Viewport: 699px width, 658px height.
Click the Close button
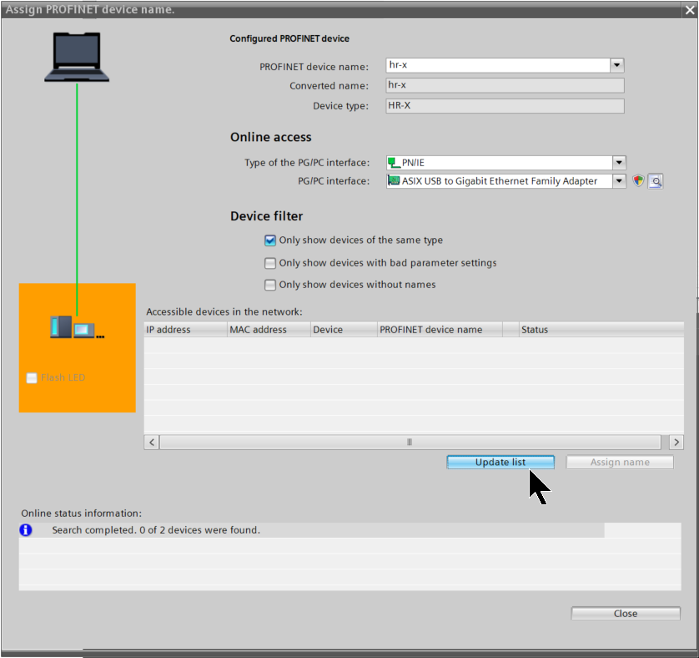point(626,614)
